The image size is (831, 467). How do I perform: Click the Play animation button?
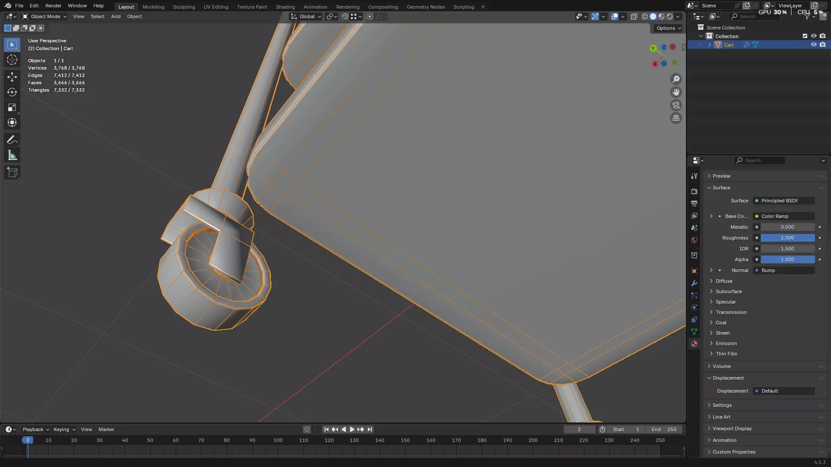point(352,429)
